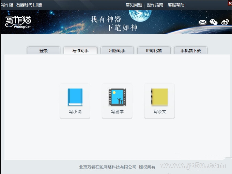Select the 写作助手 tab

pyautogui.click(x=80, y=50)
